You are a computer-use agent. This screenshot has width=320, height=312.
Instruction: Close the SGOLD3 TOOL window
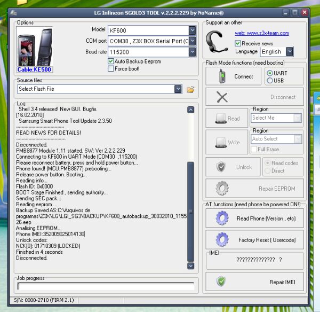click(305, 13)
